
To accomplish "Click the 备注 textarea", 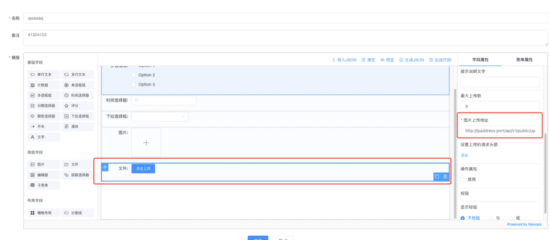I will click(x=285, y=37).
